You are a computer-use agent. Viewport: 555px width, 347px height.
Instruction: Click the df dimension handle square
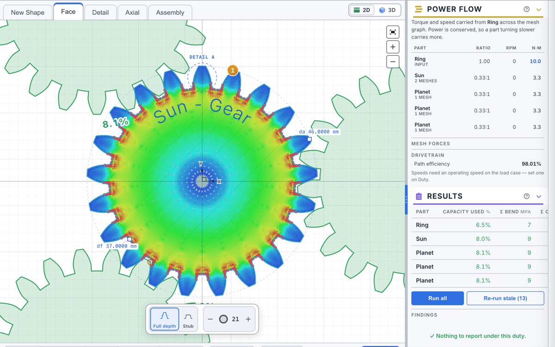tap(129, 239)
